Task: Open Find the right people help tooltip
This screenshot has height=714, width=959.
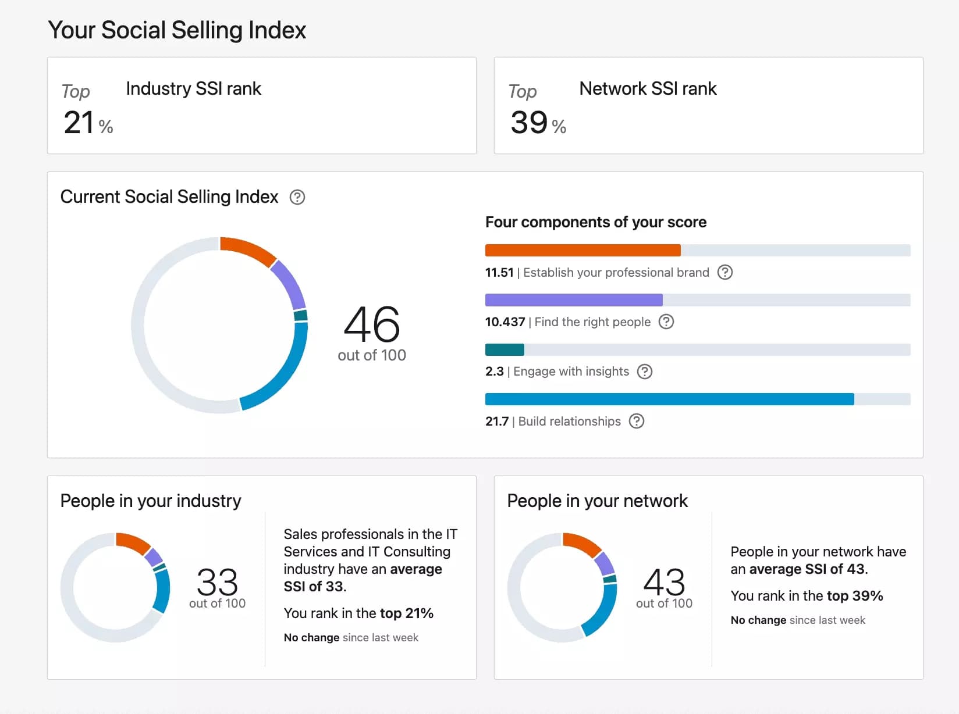Action: [666, 322]
